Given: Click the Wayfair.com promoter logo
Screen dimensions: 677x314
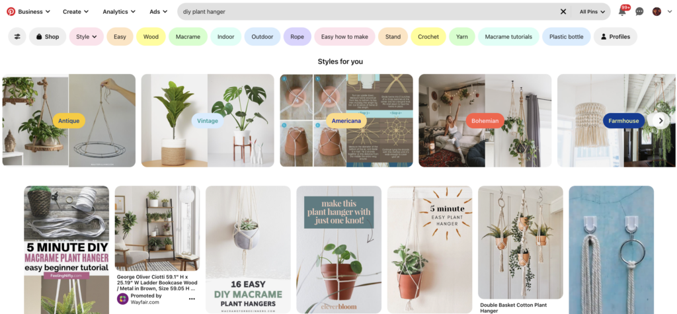Looking at the screenshot, I should (x=122, y=299).
